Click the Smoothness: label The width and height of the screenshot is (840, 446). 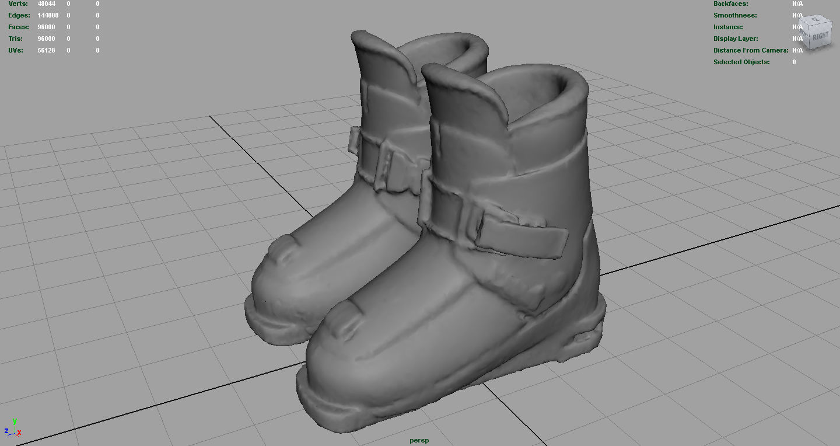point(735,15)
